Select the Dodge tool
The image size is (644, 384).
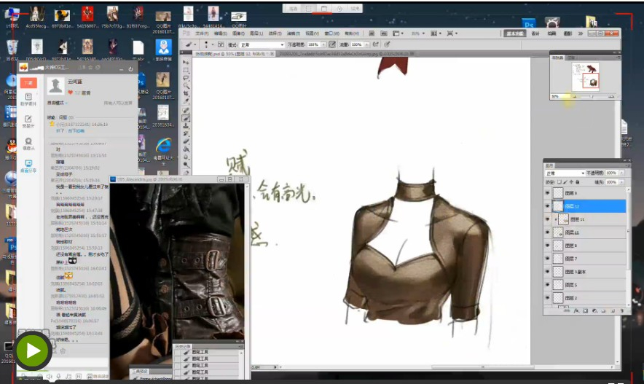186,164
